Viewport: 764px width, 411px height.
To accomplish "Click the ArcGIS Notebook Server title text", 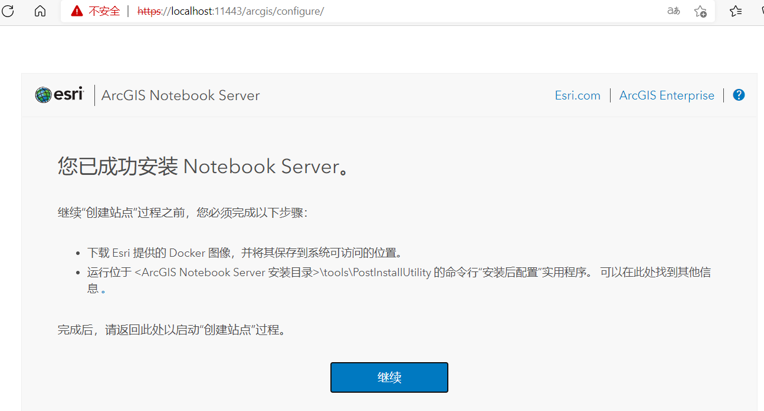I will pyautogui.click(x=181, y=95).
